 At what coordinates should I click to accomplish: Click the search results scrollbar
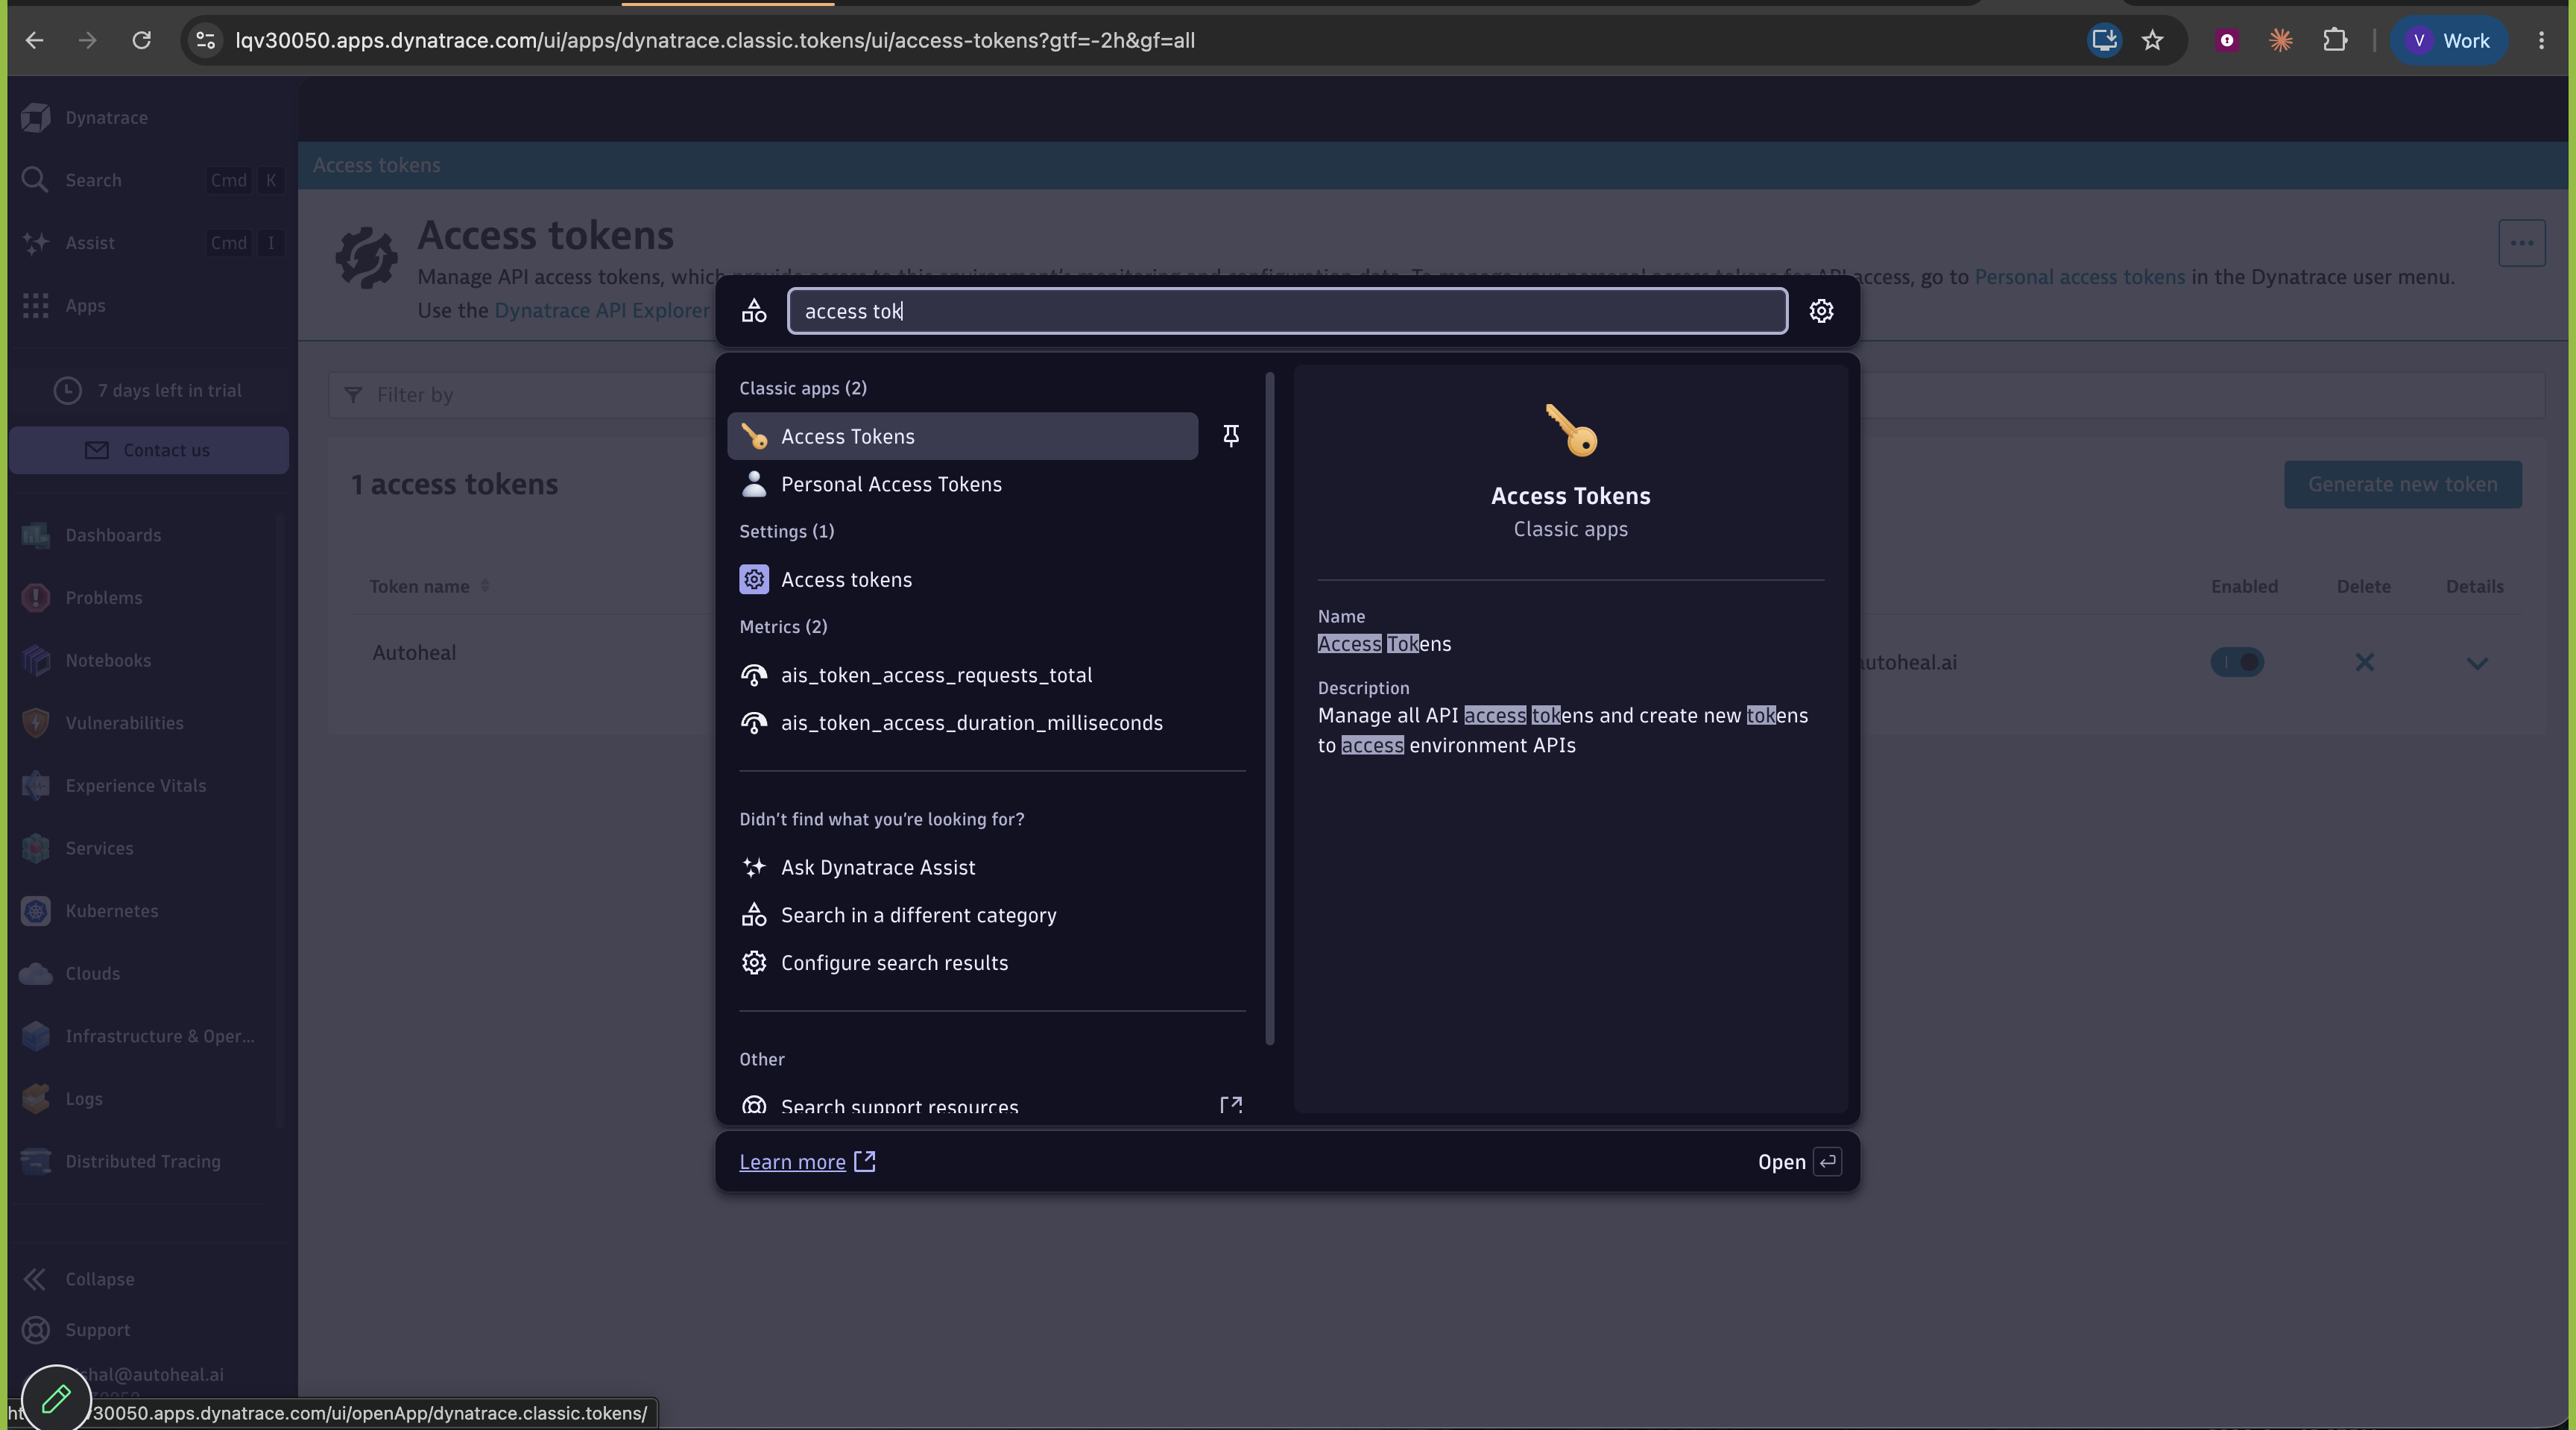coord(1270,709)
